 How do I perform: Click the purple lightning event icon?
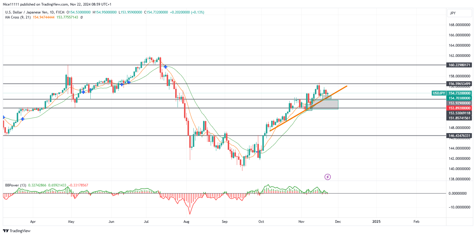[328, 177]
